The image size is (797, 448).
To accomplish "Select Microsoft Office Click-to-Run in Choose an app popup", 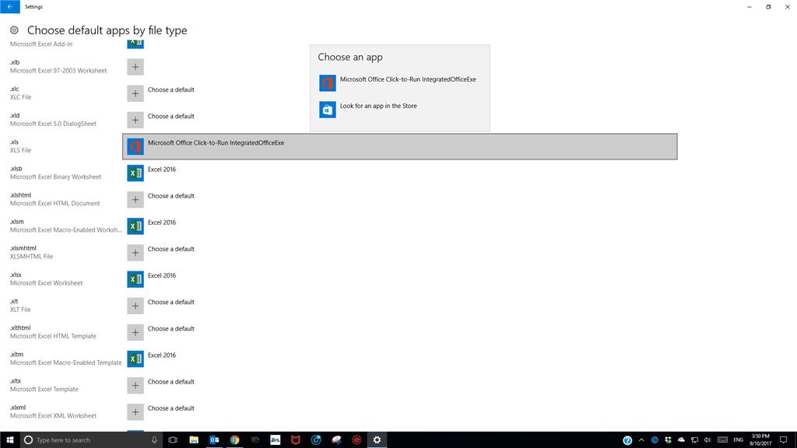I will coord(399,82).
